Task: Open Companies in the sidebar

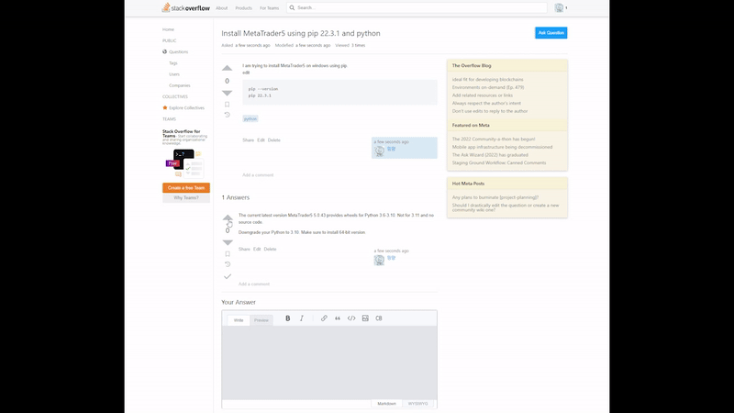Action: pyautogui.click(x=180, y=85)
